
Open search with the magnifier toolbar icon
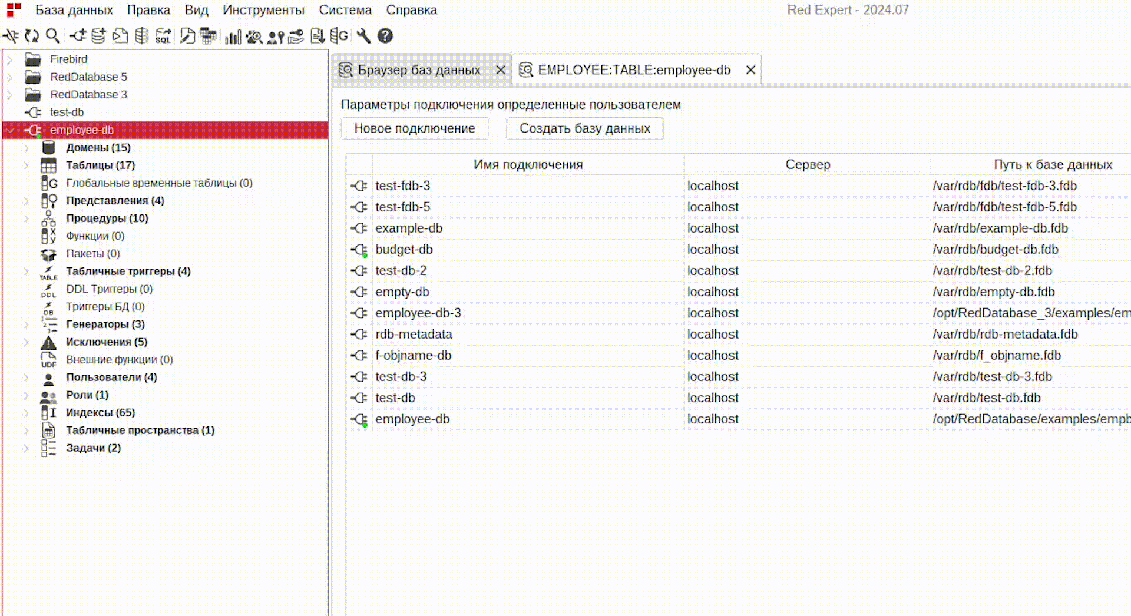(52, 36)
